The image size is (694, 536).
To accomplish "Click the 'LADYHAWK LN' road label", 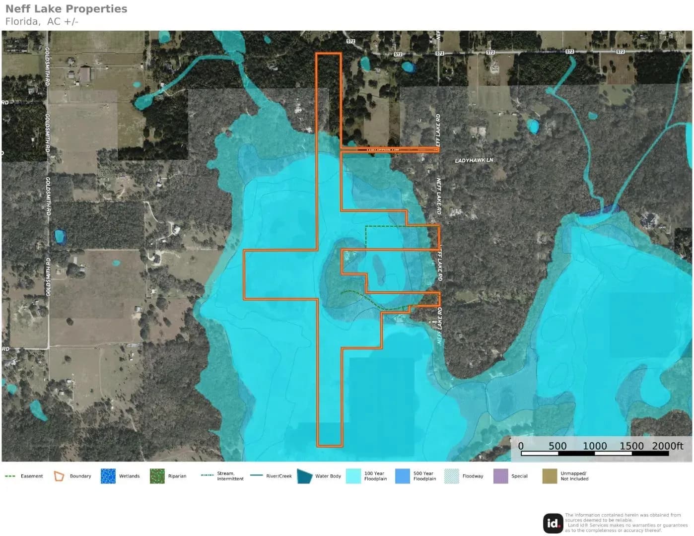I will (474, 160).
